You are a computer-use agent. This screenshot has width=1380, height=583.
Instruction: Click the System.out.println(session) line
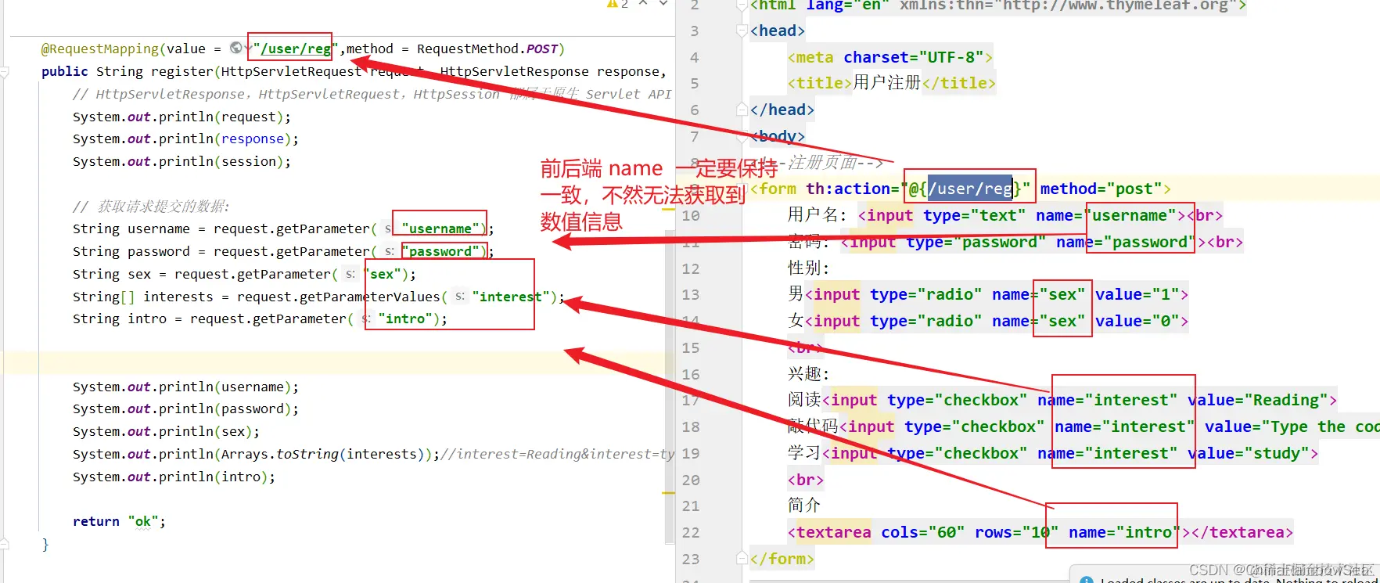tap(181, 161)
